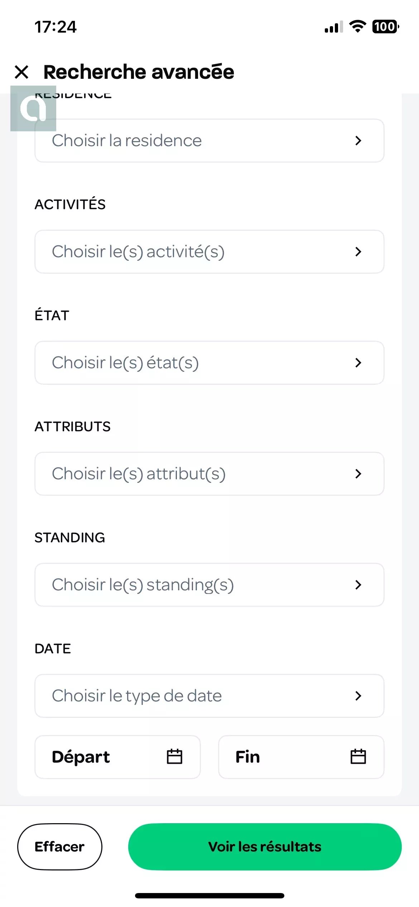Open the Choisir le(s) standing(s) dropdown
The image size is (419, 907).
click(209, 585)
